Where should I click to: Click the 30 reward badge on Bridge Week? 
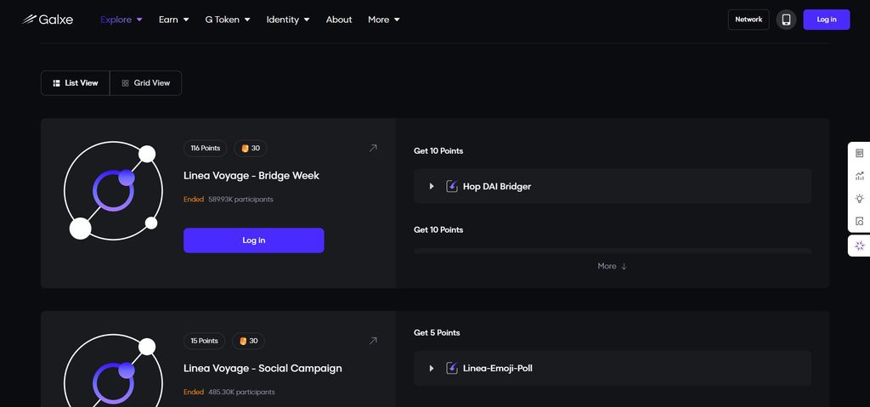click(251, 148)
